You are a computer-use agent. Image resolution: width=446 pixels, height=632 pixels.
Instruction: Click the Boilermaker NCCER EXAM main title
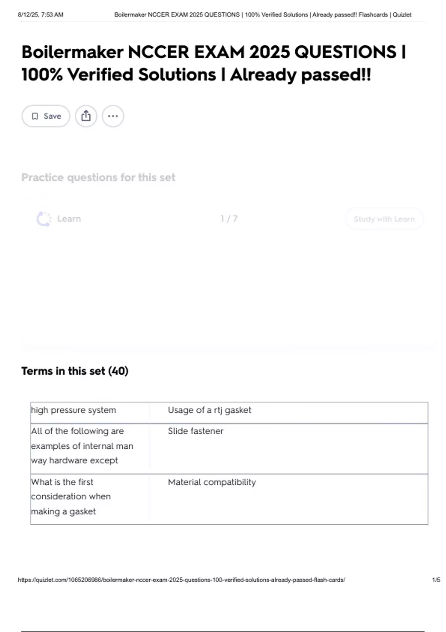pos(214,63)
